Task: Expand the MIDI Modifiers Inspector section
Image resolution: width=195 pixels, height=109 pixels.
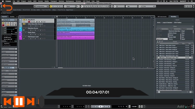Action: (9, 61)
